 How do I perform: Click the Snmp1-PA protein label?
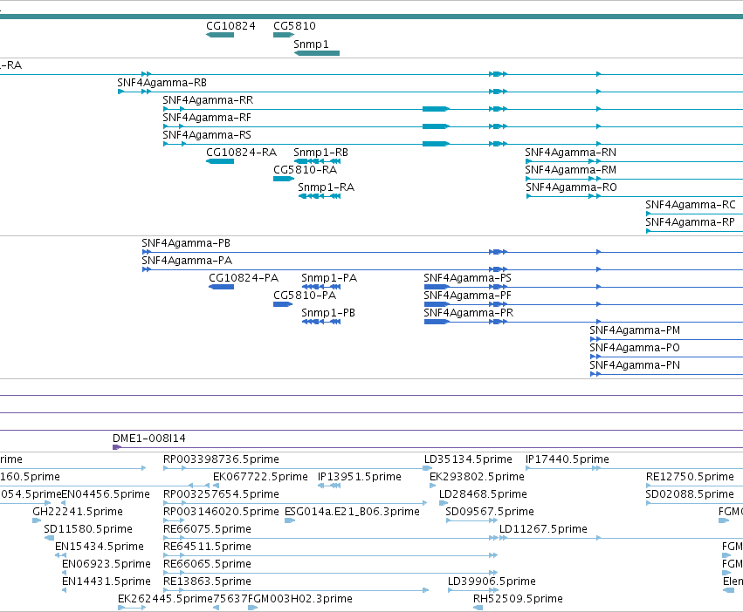tap(329, 278)
